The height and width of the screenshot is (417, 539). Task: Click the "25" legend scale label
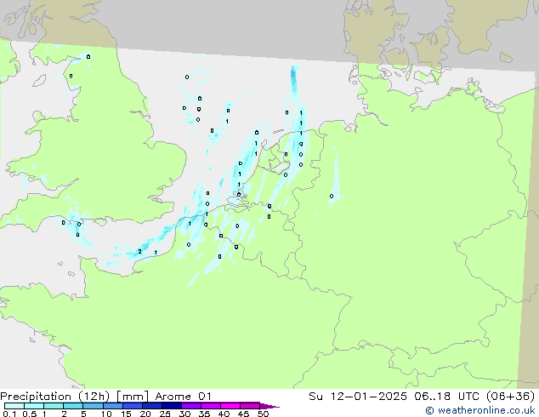point(165,414)
